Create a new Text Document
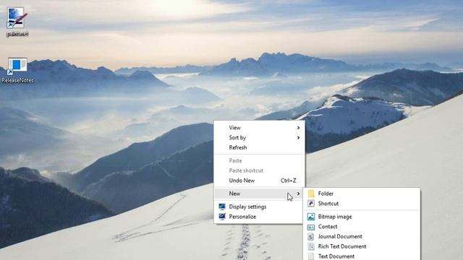This screenshot has height=260, width=463. [362, 256]
